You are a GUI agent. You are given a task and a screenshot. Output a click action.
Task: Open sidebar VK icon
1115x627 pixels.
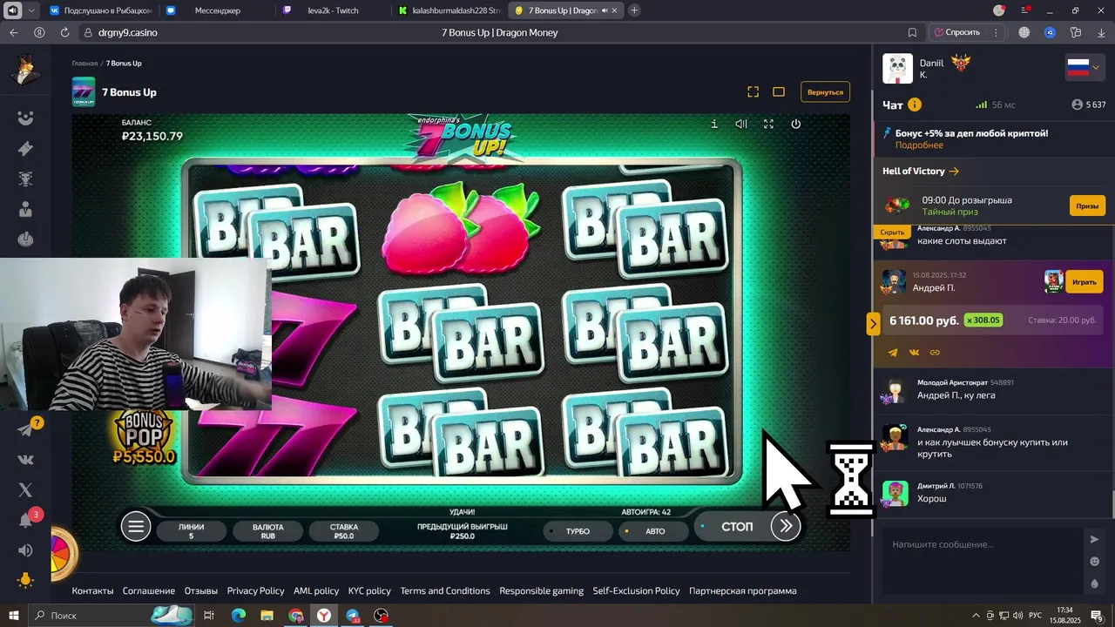[26, 460]
